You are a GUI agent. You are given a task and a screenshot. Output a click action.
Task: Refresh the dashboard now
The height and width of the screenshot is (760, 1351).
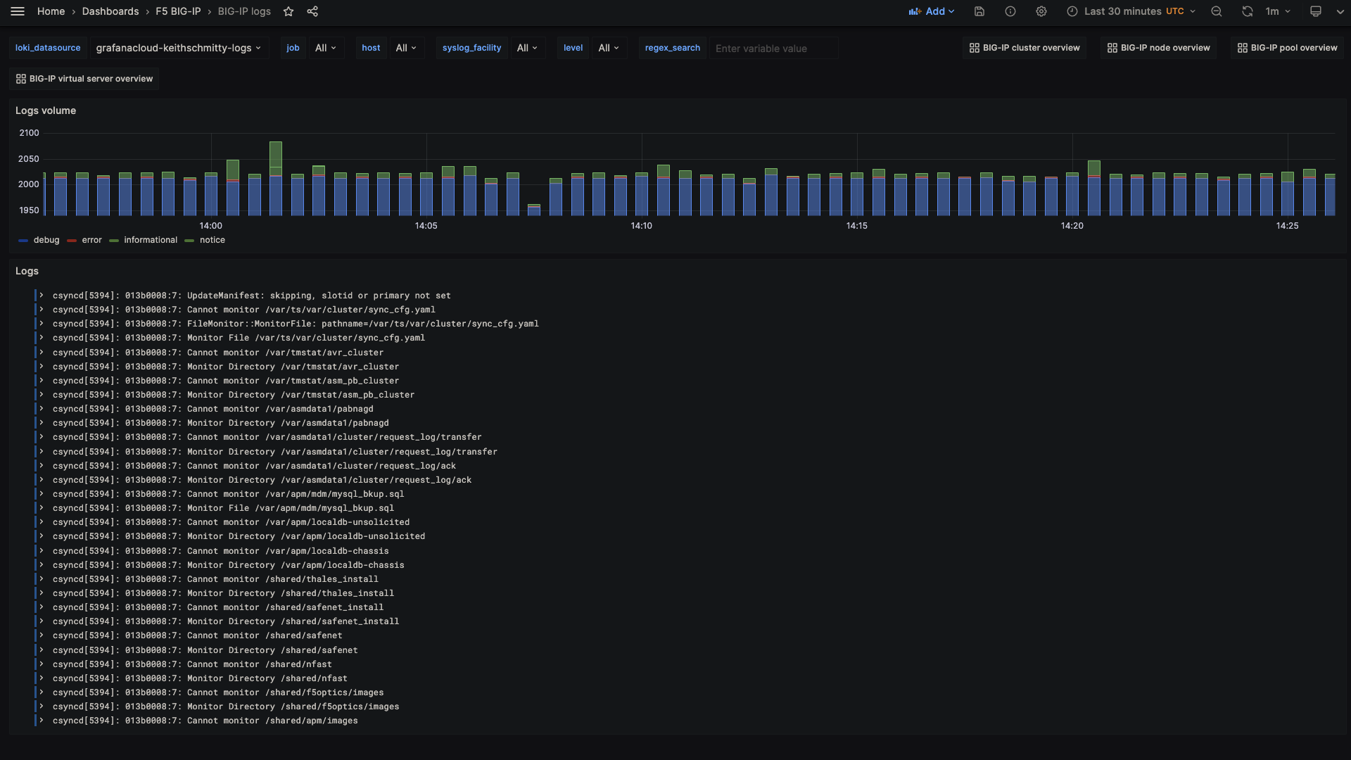pyautogui.click(x=1247, y=11)
